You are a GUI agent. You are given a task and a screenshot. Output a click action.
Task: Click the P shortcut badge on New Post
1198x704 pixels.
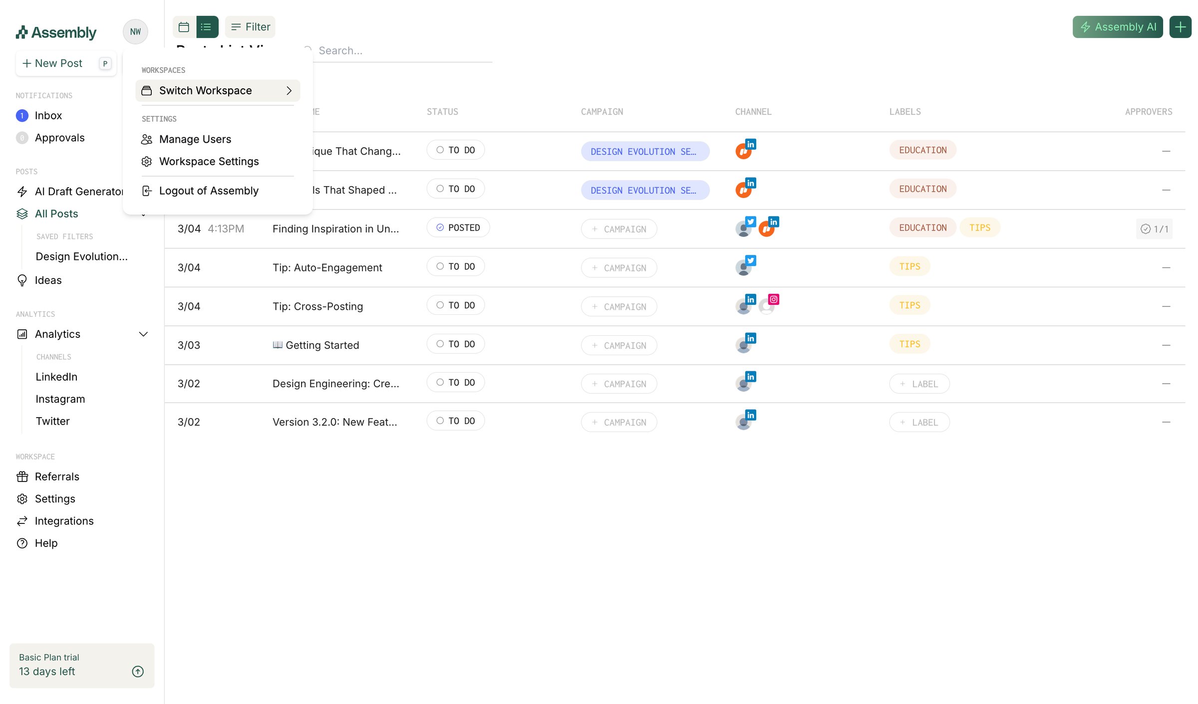(105, 64)
